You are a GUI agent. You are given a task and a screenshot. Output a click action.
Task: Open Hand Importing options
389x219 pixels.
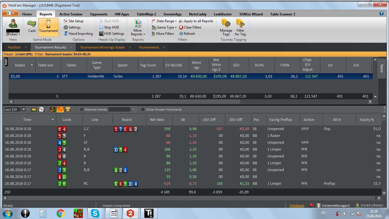click(x=78, y=34)
